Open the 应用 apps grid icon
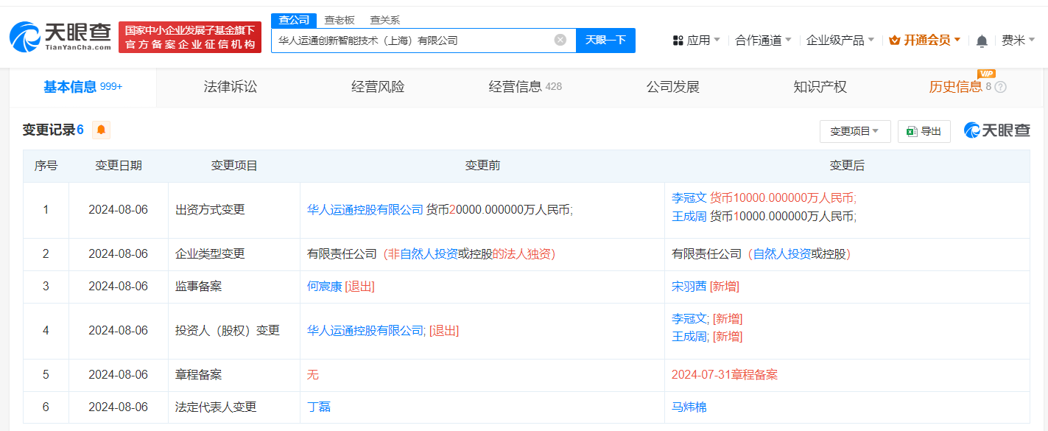The image size is (1048, 431). 678,40
